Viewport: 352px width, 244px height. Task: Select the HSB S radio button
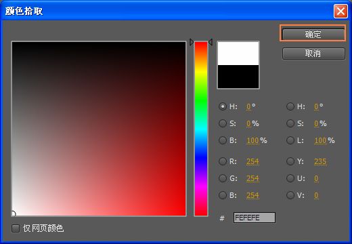click(x=223, y=123)
